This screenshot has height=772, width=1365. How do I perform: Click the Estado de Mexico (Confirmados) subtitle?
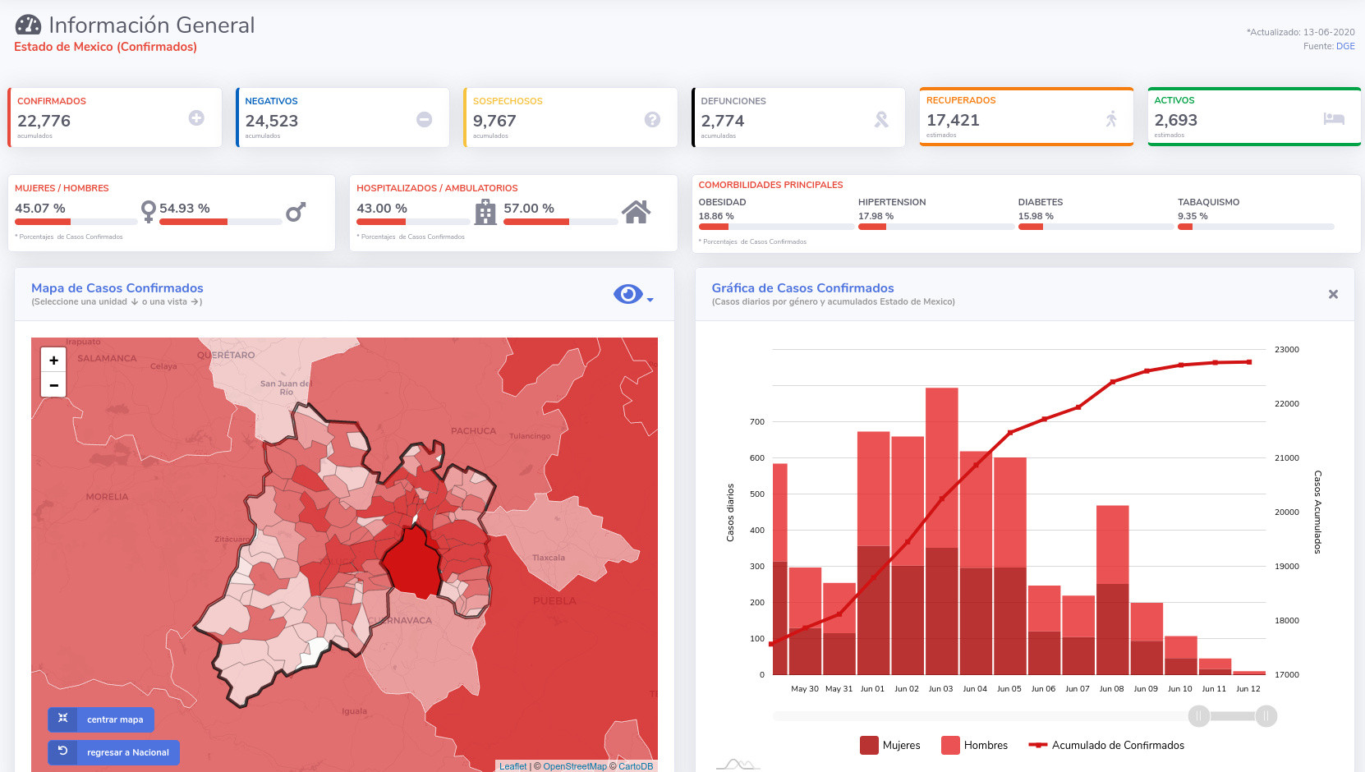105,47
